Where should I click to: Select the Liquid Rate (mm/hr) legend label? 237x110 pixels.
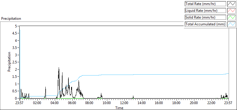point(206,11)
